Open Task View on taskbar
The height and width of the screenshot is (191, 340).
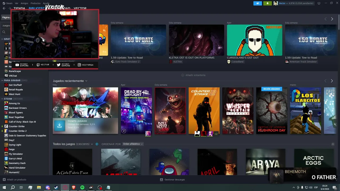(21, 188)
